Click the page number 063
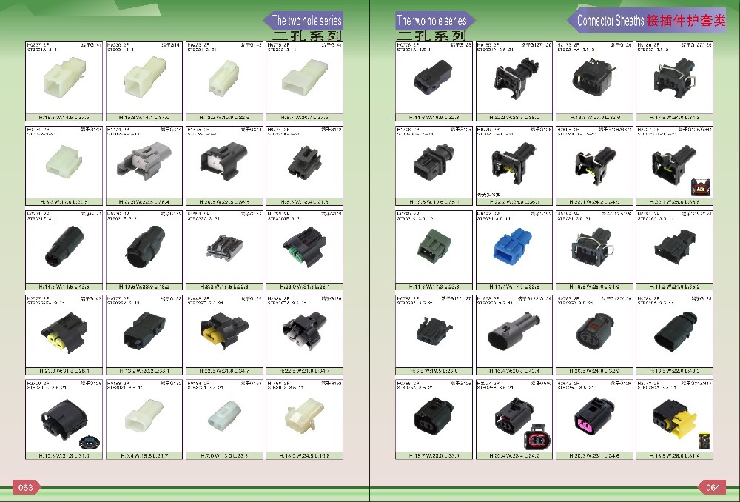The image size is (740, 502). pos(25,487)
